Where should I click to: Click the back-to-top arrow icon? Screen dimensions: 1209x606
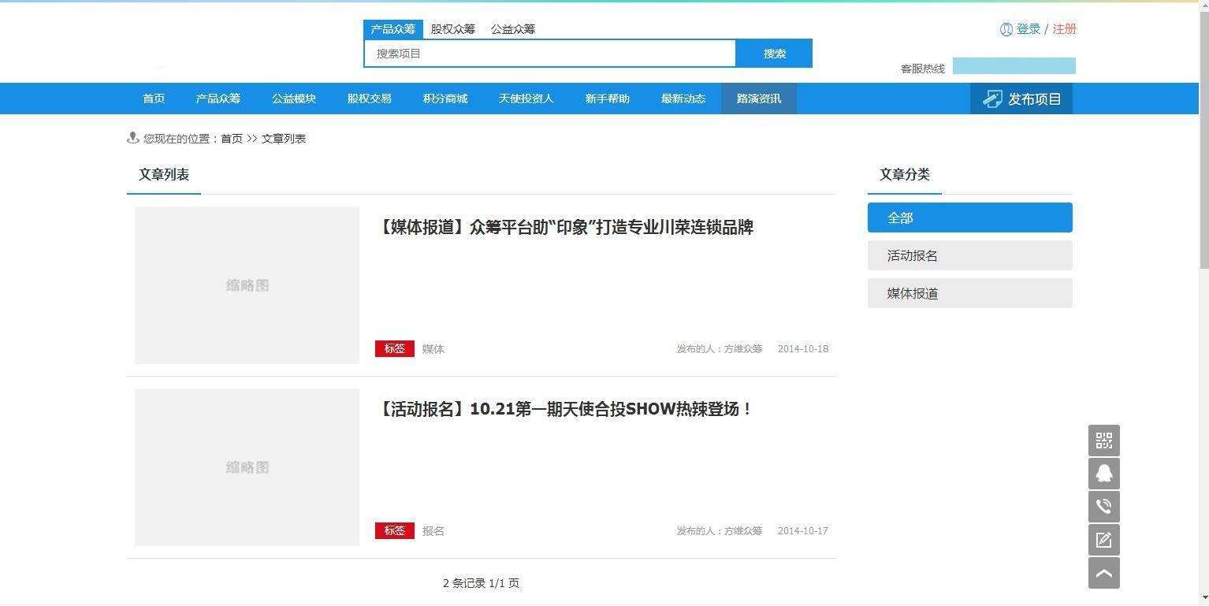pos(1103,573)
